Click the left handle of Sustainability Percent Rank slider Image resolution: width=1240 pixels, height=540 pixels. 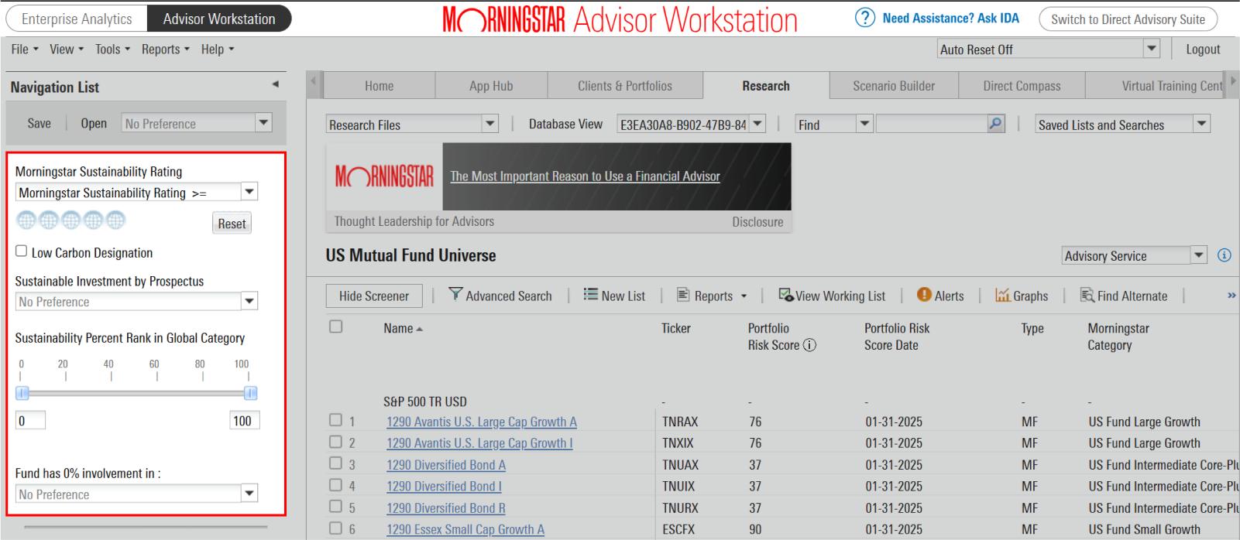click(x=22, y=394)
